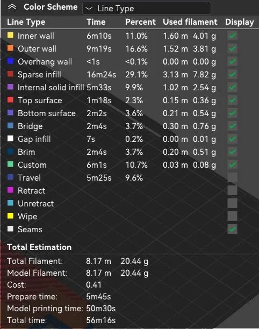This screenshot has height=329, width=259.
Task: Select the Bridge line type row
Action: (x=129, y=126)
